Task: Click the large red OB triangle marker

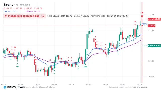Action: (x=142, y=17)
